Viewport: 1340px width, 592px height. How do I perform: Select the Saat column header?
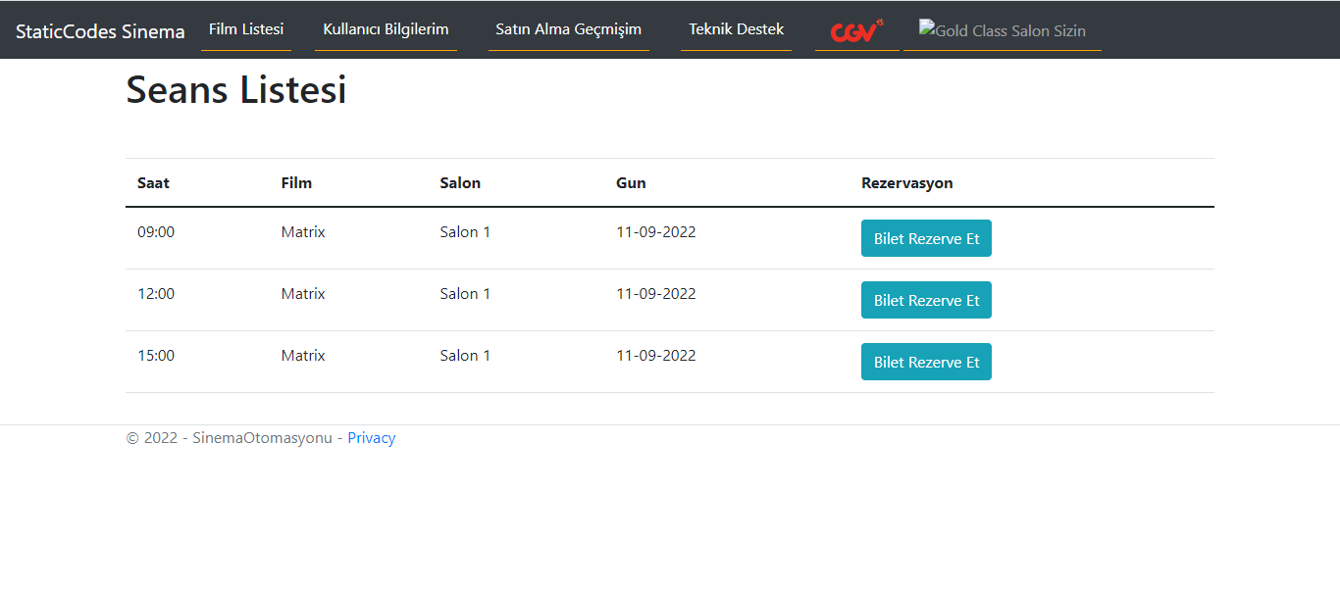(x=152, y=182)
